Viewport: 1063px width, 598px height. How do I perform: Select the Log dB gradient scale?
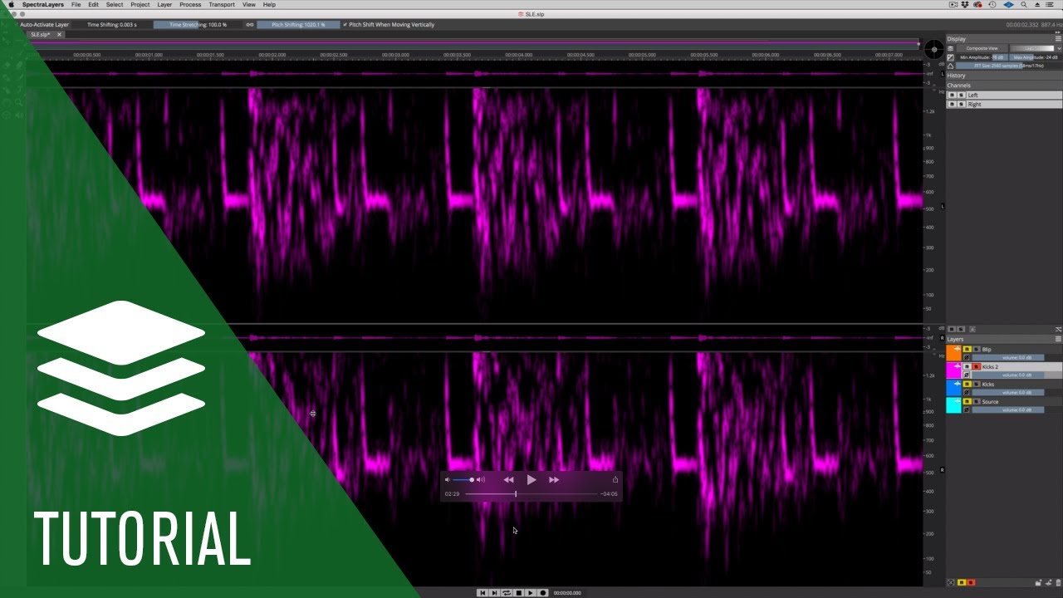(x=1031, y=48)
